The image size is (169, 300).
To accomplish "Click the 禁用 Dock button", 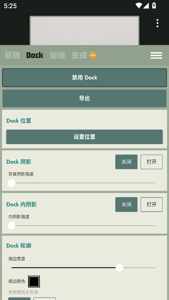I will point(85,78).
